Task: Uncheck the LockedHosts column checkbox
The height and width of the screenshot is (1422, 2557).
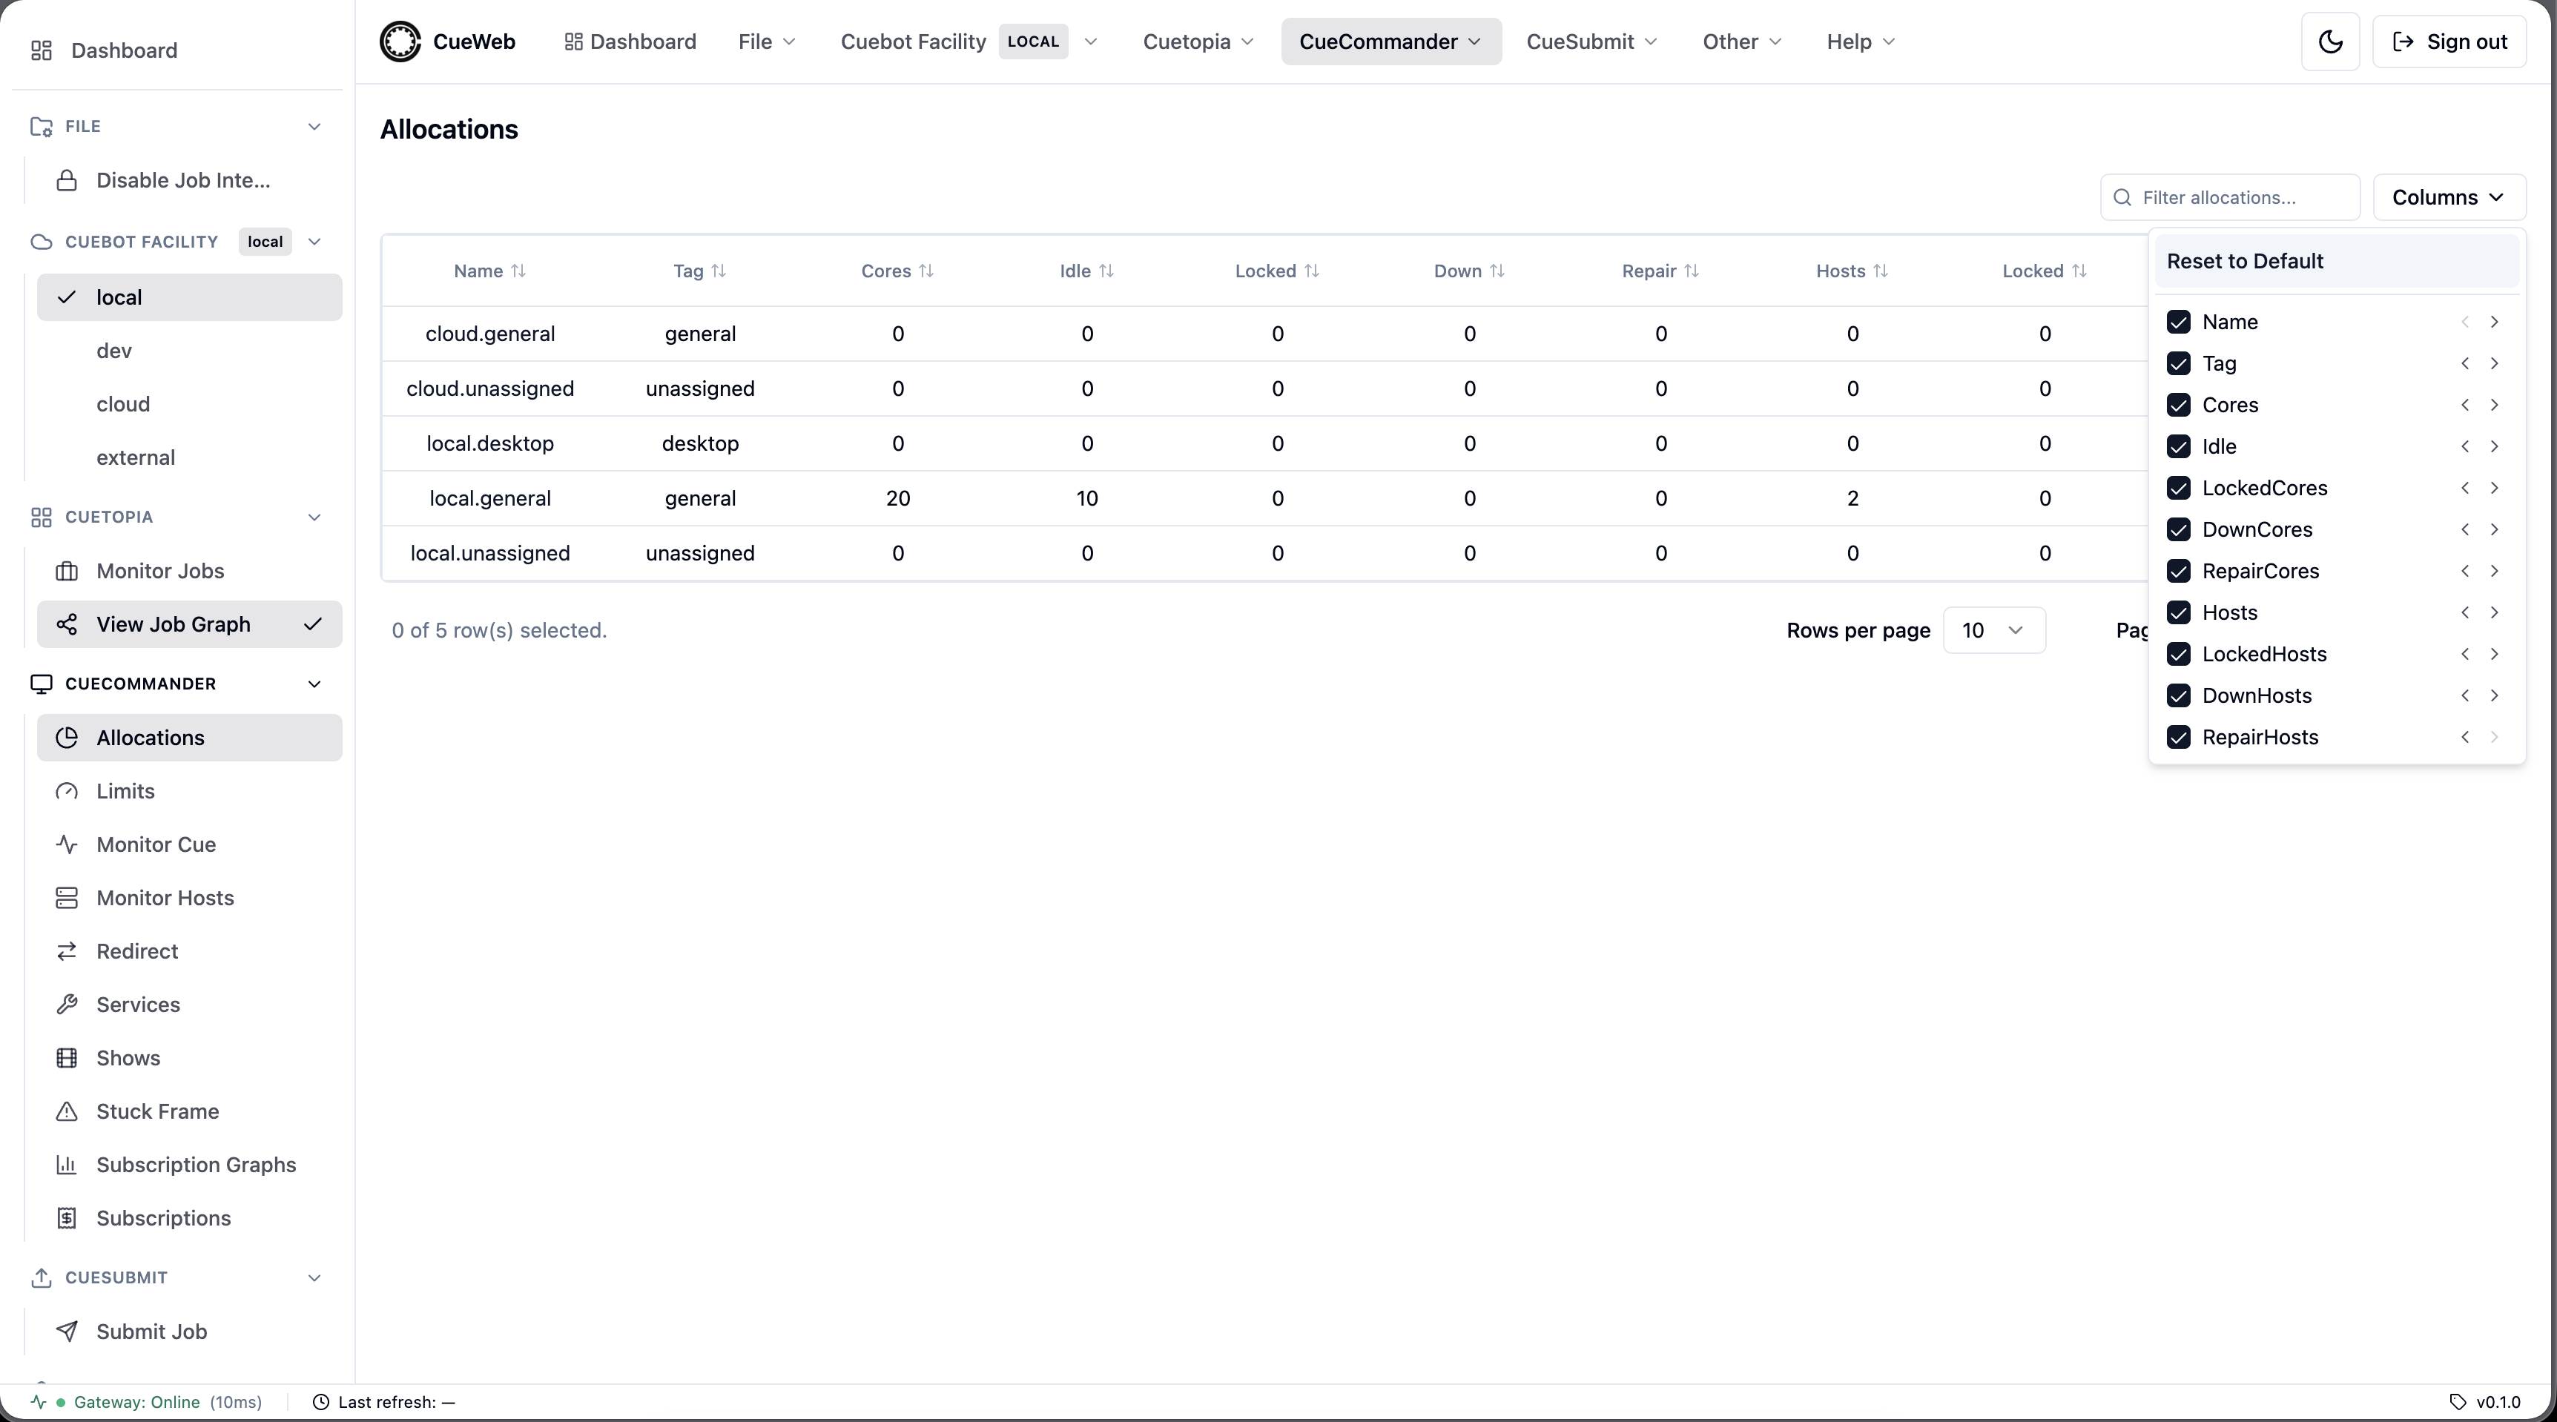Action: pyautogui.click(x=2179, y=655)
